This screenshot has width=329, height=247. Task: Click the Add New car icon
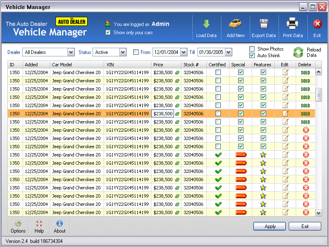(235, 24)
